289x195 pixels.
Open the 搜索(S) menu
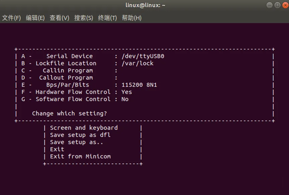(84, 18)
